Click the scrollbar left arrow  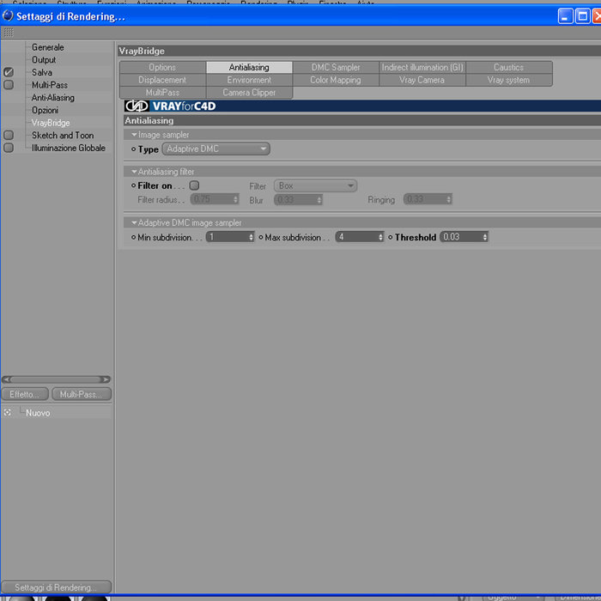(6, 379)
